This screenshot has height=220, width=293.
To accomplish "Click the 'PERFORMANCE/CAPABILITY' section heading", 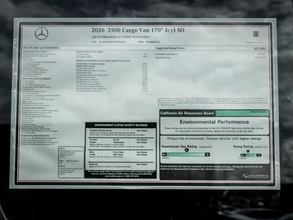I will (36, 79).
